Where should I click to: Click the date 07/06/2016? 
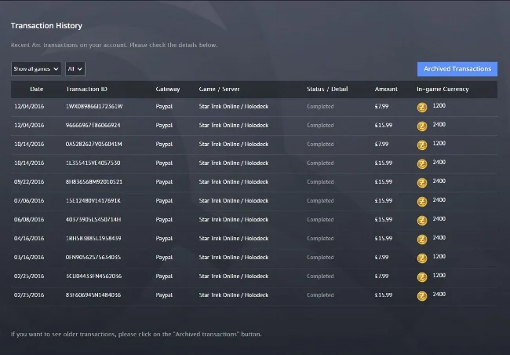click(29, 201)
